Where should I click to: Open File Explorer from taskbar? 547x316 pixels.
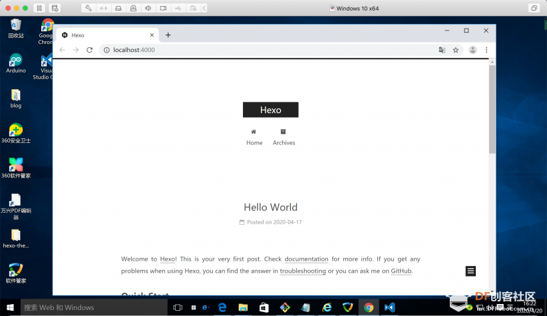pos(243,307)
